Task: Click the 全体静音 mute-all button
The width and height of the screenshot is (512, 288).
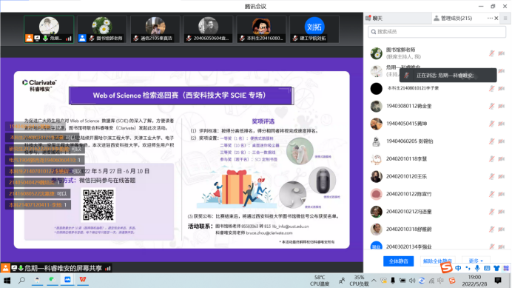Action: tap(398, 261)
